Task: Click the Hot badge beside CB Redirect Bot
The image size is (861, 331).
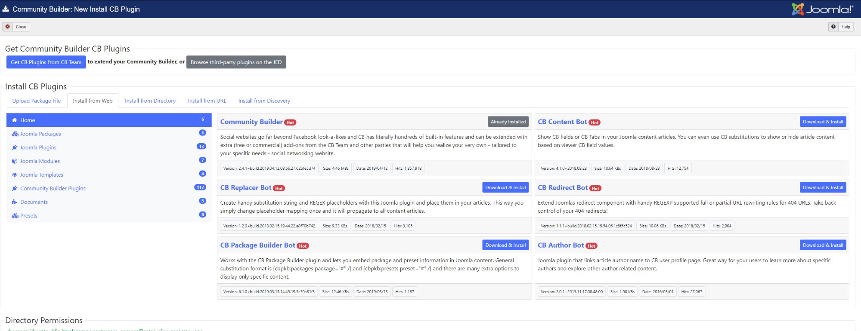Action: tap(595, 188)
